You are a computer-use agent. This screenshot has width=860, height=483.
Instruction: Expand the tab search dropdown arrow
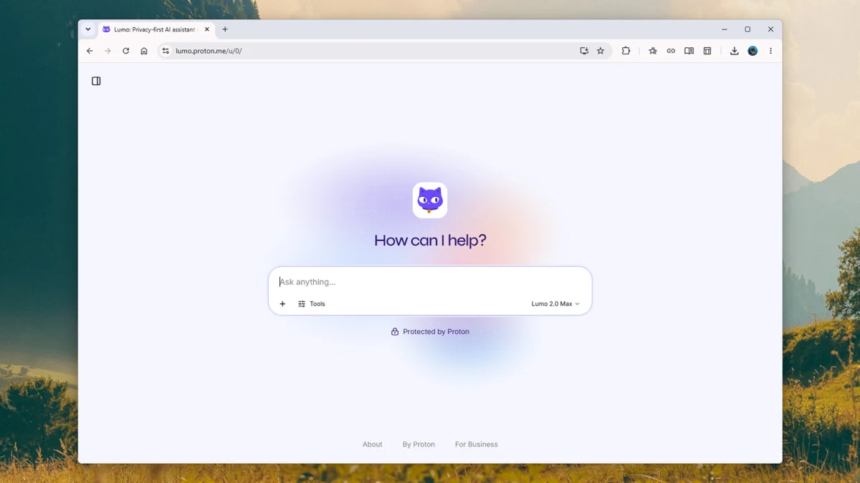tap(88, 29)
